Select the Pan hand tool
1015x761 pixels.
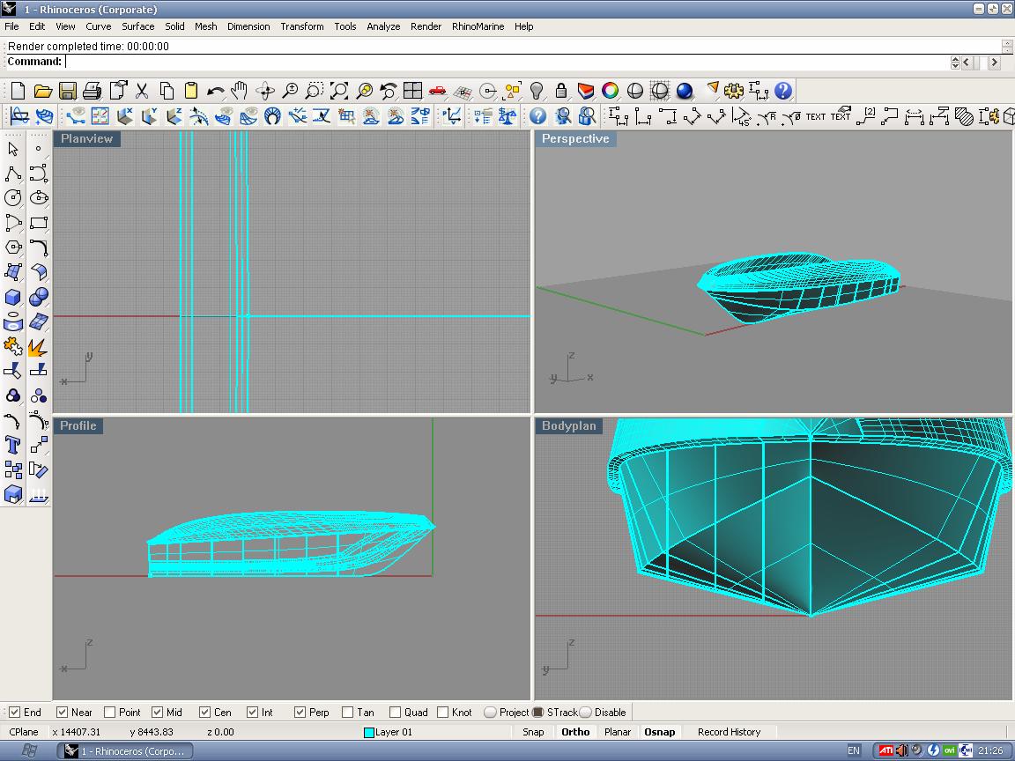pyautogui.click(x=239, y=91)
